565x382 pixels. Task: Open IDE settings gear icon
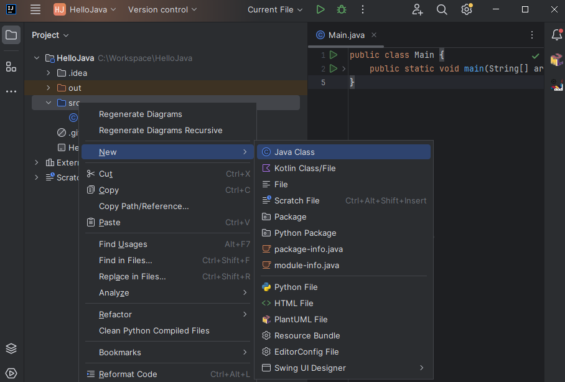[467, 9]
